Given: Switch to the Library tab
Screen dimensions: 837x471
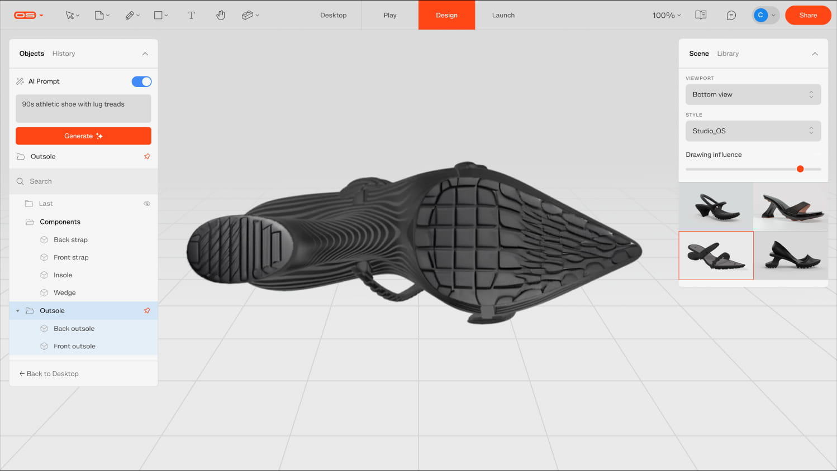Looking at the screenshot, I should (x=727, y=54).
